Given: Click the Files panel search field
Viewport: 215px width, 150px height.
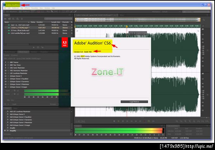Looking at the screenshot, I should click(58, 19).
